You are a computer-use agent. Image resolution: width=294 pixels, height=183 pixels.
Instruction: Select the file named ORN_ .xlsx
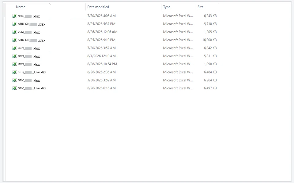[x=29, y=56]
